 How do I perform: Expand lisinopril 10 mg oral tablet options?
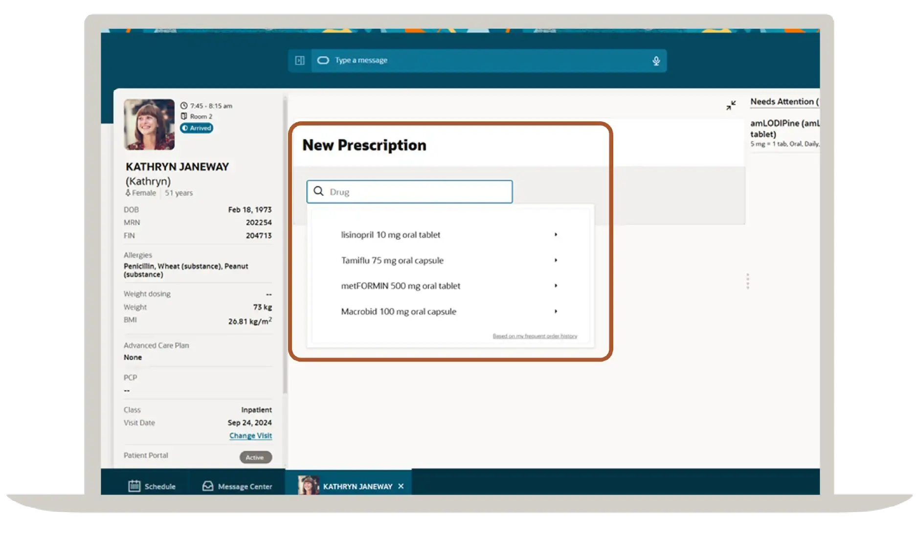556,235
